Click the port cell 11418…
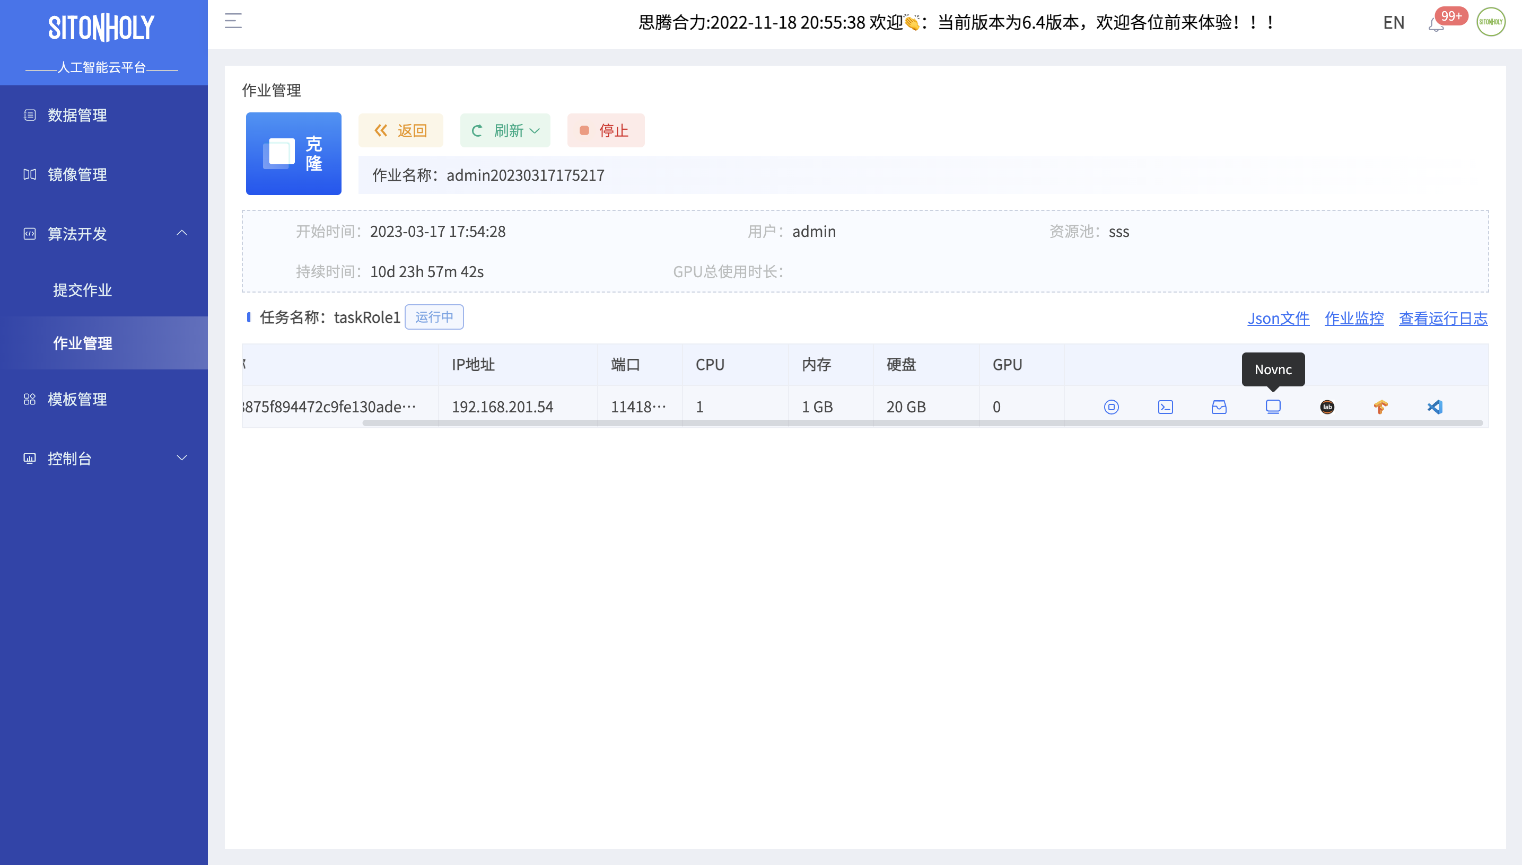Screen dimensions: 1522x865 click(x=639, y=407)
